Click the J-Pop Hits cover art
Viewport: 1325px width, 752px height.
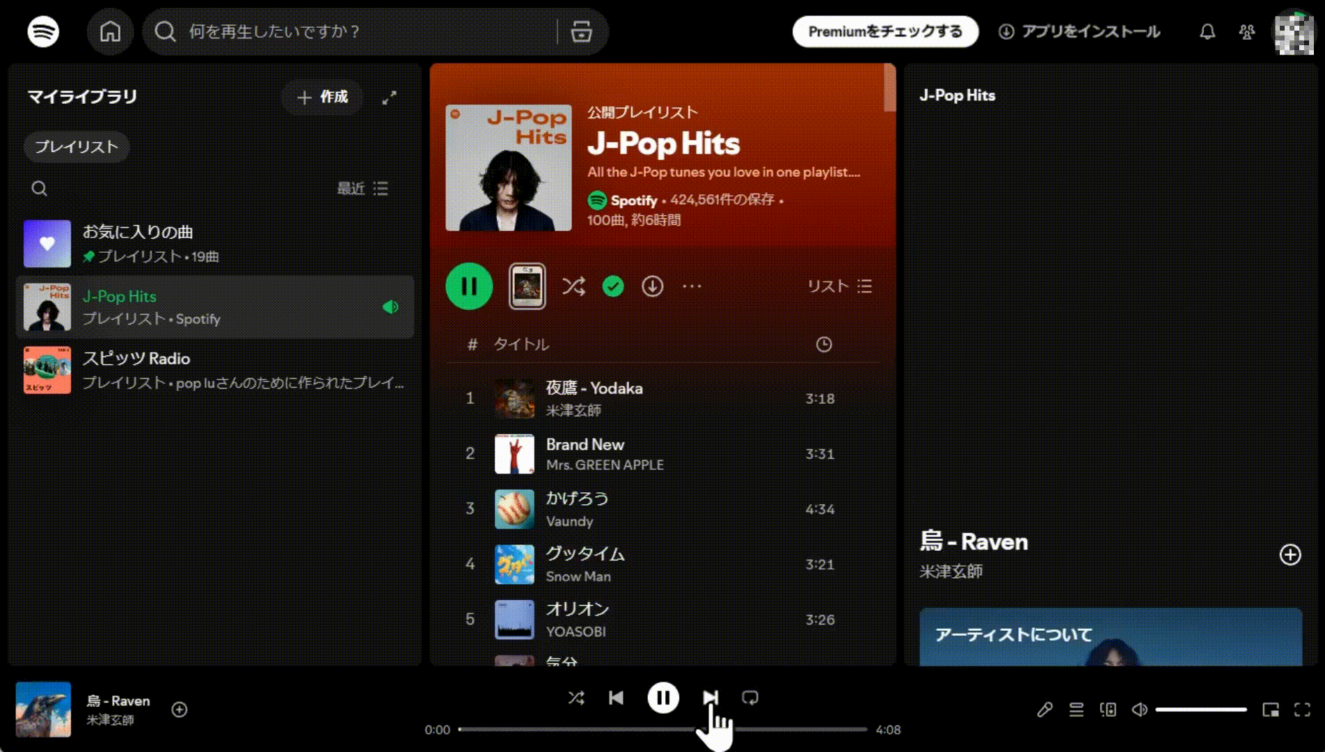click(509, 168)
